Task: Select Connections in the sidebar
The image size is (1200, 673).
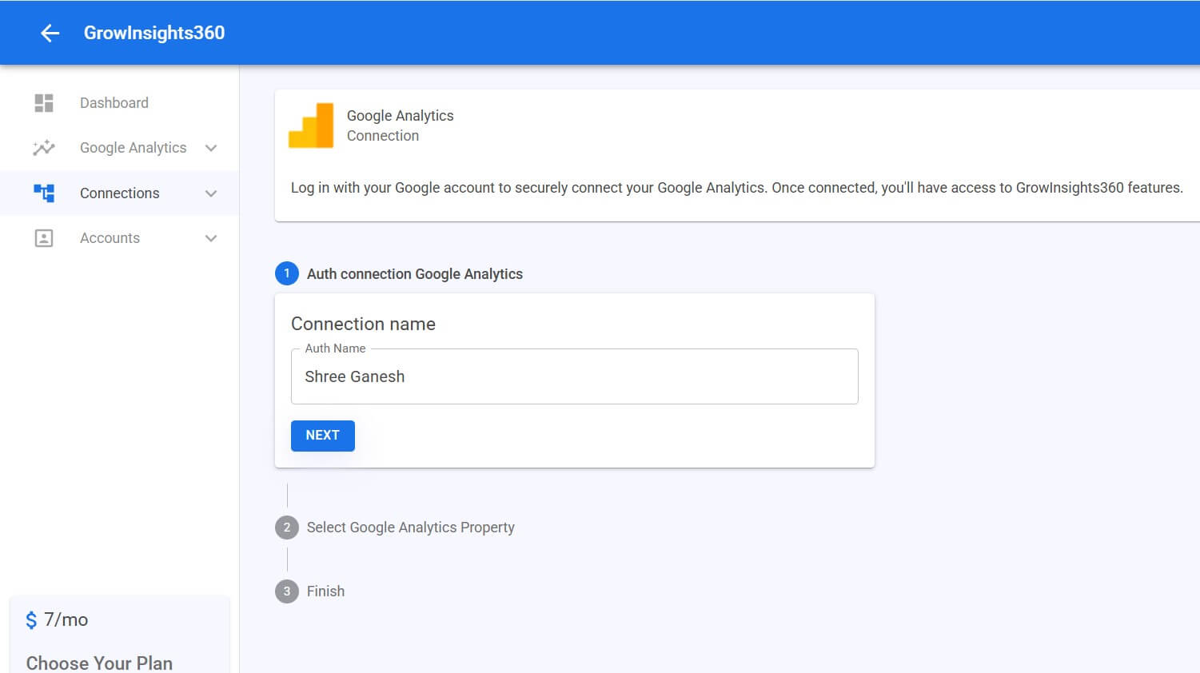Action: point(119,193)
